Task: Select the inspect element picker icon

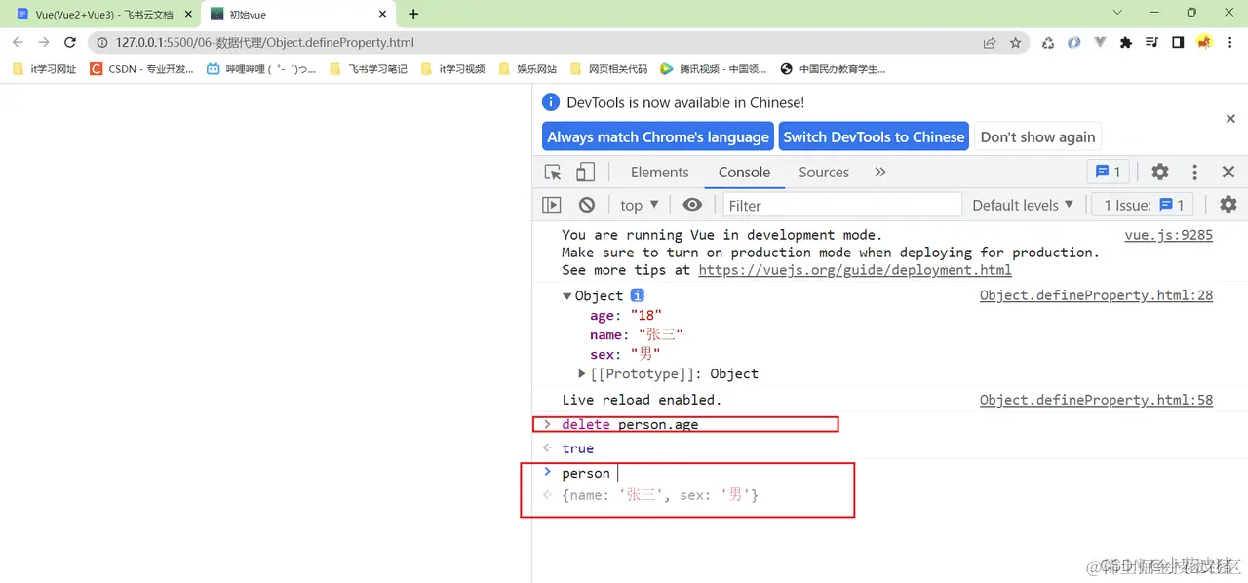Action: [553, 173]
